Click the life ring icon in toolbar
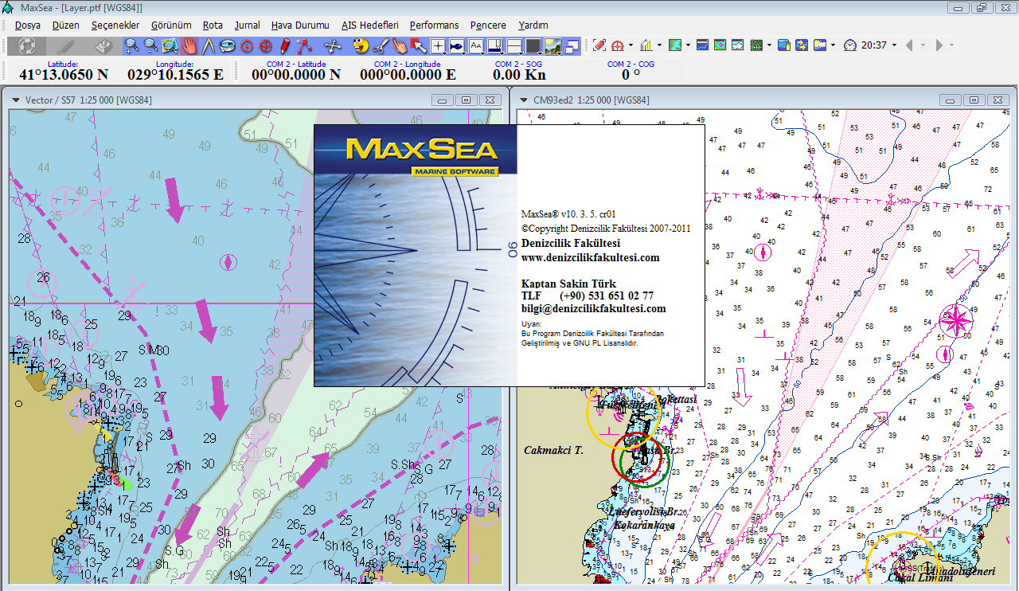 tap(28, 45)
